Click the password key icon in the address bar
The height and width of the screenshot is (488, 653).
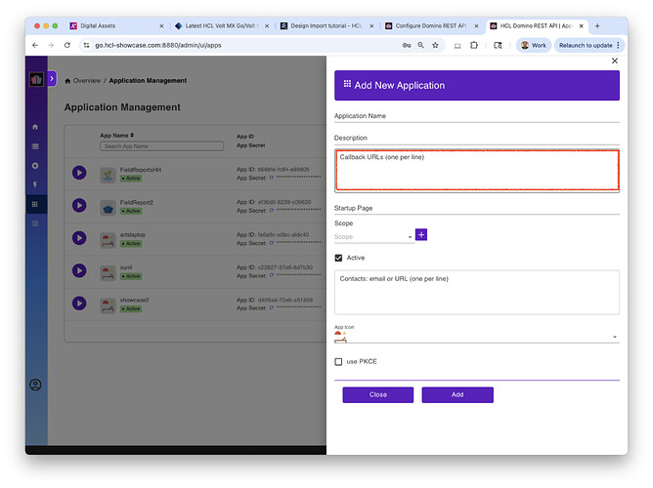click(407, 45)
